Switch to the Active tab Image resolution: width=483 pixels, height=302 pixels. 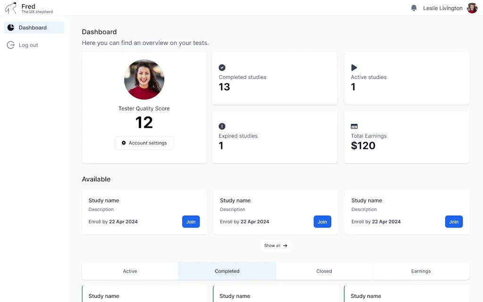pos(130,271)
